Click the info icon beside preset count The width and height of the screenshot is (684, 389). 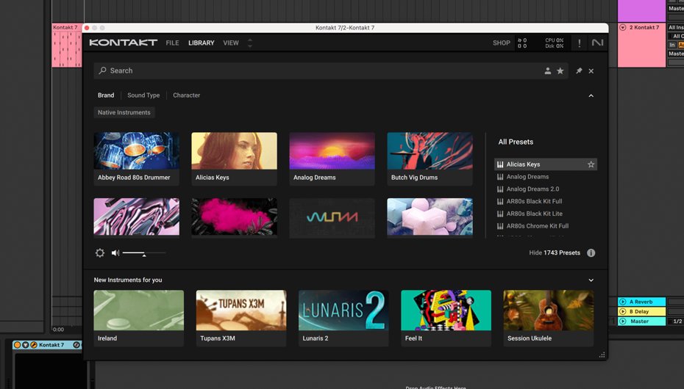[591, 253]
